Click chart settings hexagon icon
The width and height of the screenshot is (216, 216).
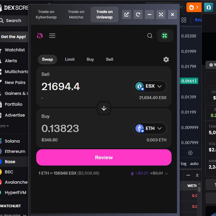(190, 153)
